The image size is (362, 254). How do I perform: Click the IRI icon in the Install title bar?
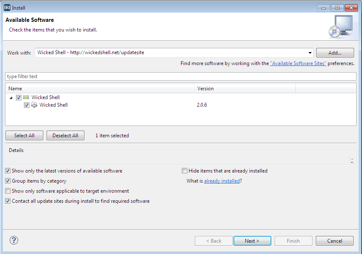pos(7,8)
